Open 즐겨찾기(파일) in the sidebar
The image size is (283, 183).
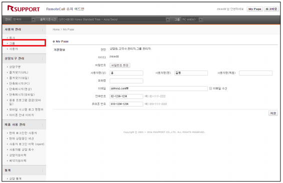coord(19,78)
